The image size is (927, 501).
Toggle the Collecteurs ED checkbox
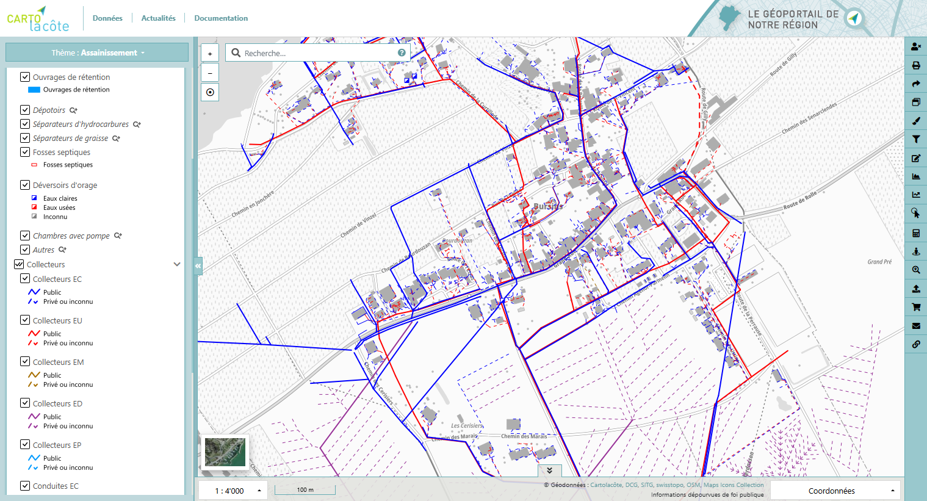25,403
